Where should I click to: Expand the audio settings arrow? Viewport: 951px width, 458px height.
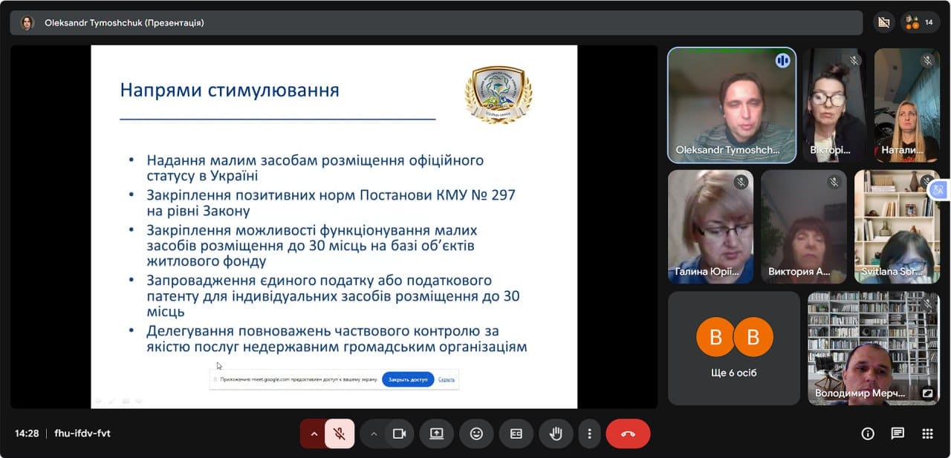(x=314, y=434)
